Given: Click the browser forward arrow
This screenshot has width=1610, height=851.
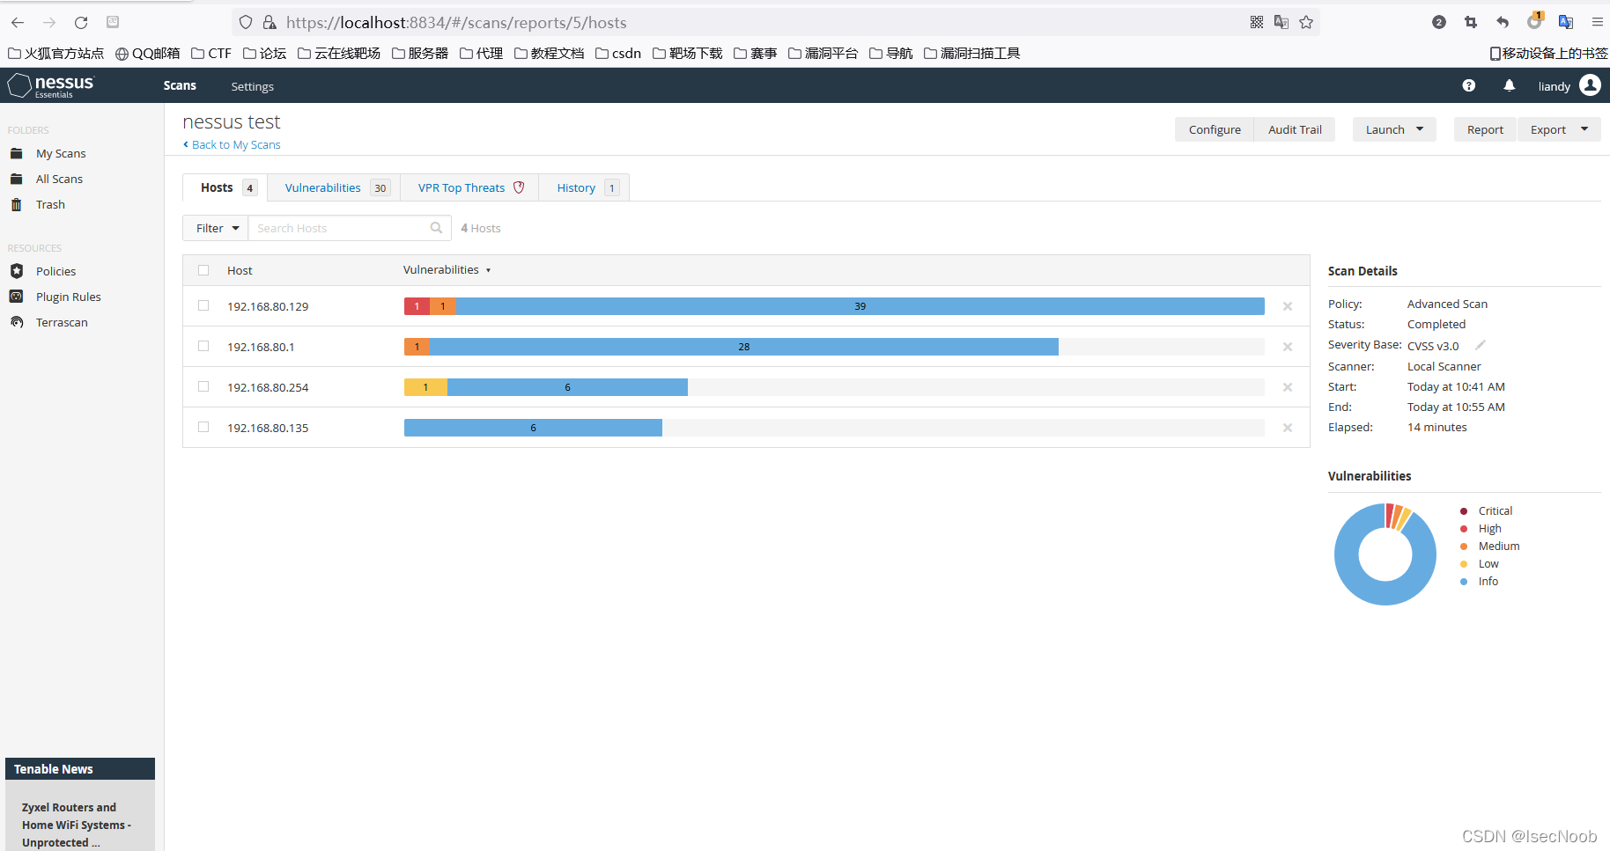Looking at the screenshot, I should pyautogui.click(x=49, y=22).
